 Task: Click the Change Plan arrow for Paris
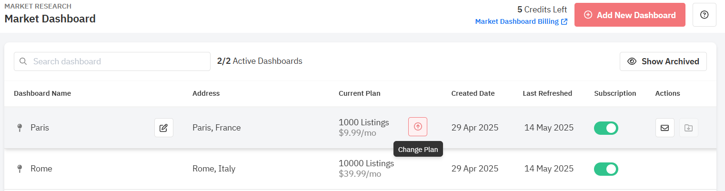(418, 127)
